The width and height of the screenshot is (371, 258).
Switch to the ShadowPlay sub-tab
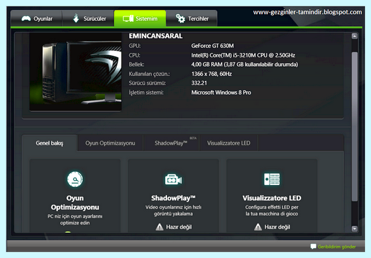coord(171,143)
